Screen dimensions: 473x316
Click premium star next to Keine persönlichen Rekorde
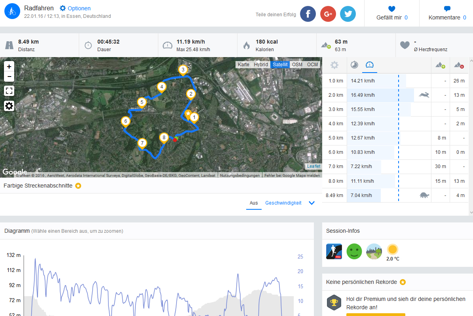(403, 282)
